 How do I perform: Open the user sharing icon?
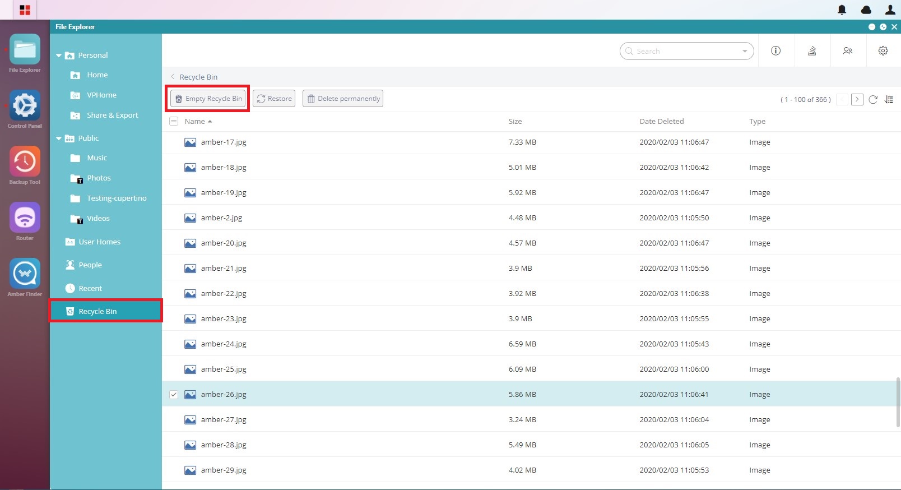pos(848,51)
